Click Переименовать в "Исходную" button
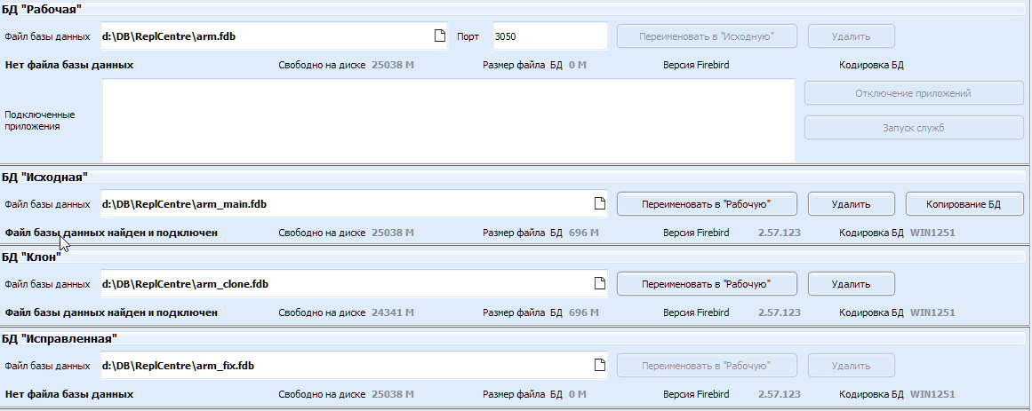The image size is (1032, 411). coord(707,36)
